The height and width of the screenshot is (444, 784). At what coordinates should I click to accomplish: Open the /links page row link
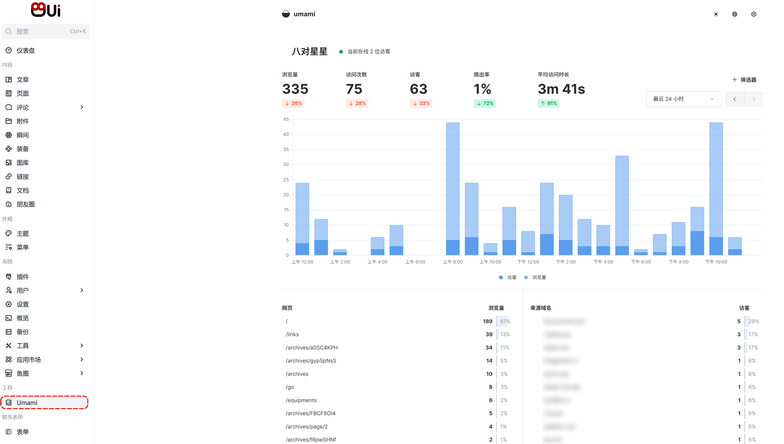[x=292, y=334]
